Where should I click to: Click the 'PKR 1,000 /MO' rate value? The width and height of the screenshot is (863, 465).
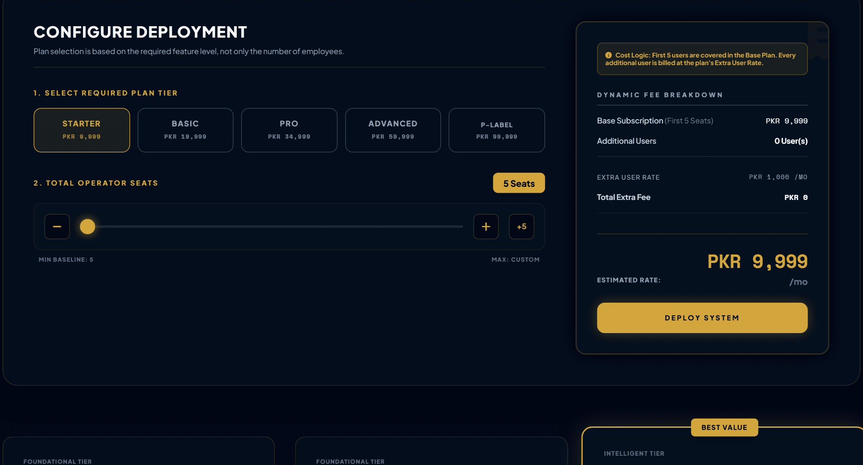pyautogui.click(x=778, y=177)
